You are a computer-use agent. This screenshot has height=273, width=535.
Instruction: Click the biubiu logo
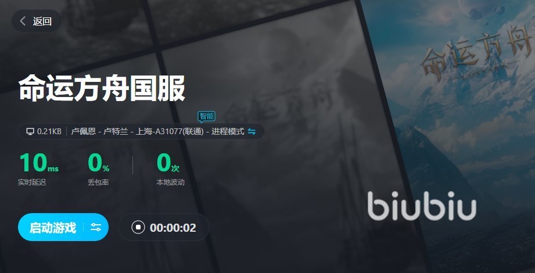(x=422, y=206)
